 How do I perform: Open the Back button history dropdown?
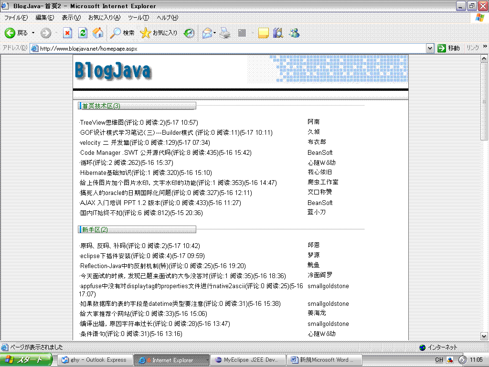(x=33, y=33)
